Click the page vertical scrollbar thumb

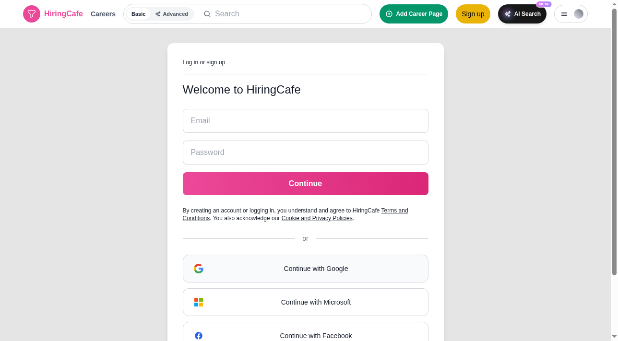coord(614,141)
